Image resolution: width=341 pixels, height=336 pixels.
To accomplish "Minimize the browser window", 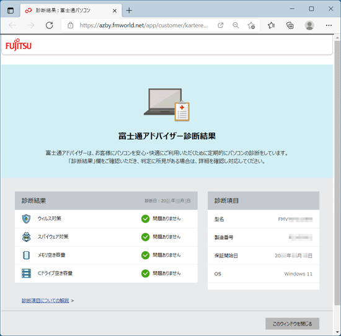I will point(292,9).
